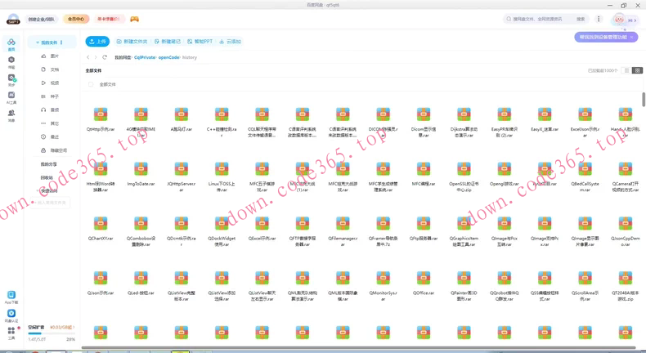
Task: Collapse the 我的文件 tree section
Action: click(38, 42)
